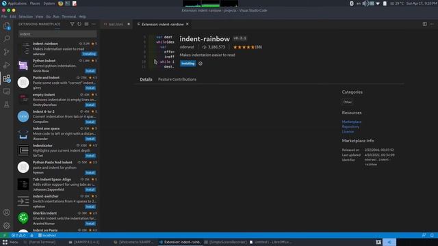The image size is (438, 246).
Task: Click the extensions search field
Action: click(57, 34)
